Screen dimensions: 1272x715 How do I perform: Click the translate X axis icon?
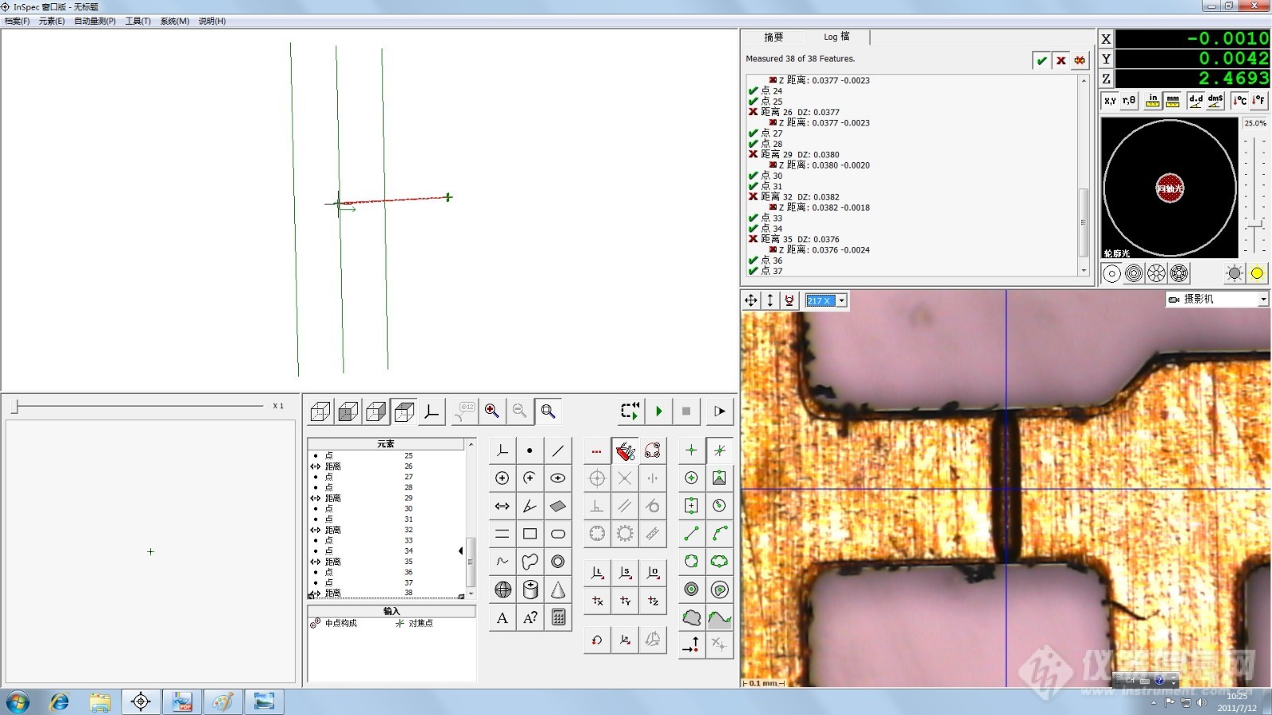point(597,601)
